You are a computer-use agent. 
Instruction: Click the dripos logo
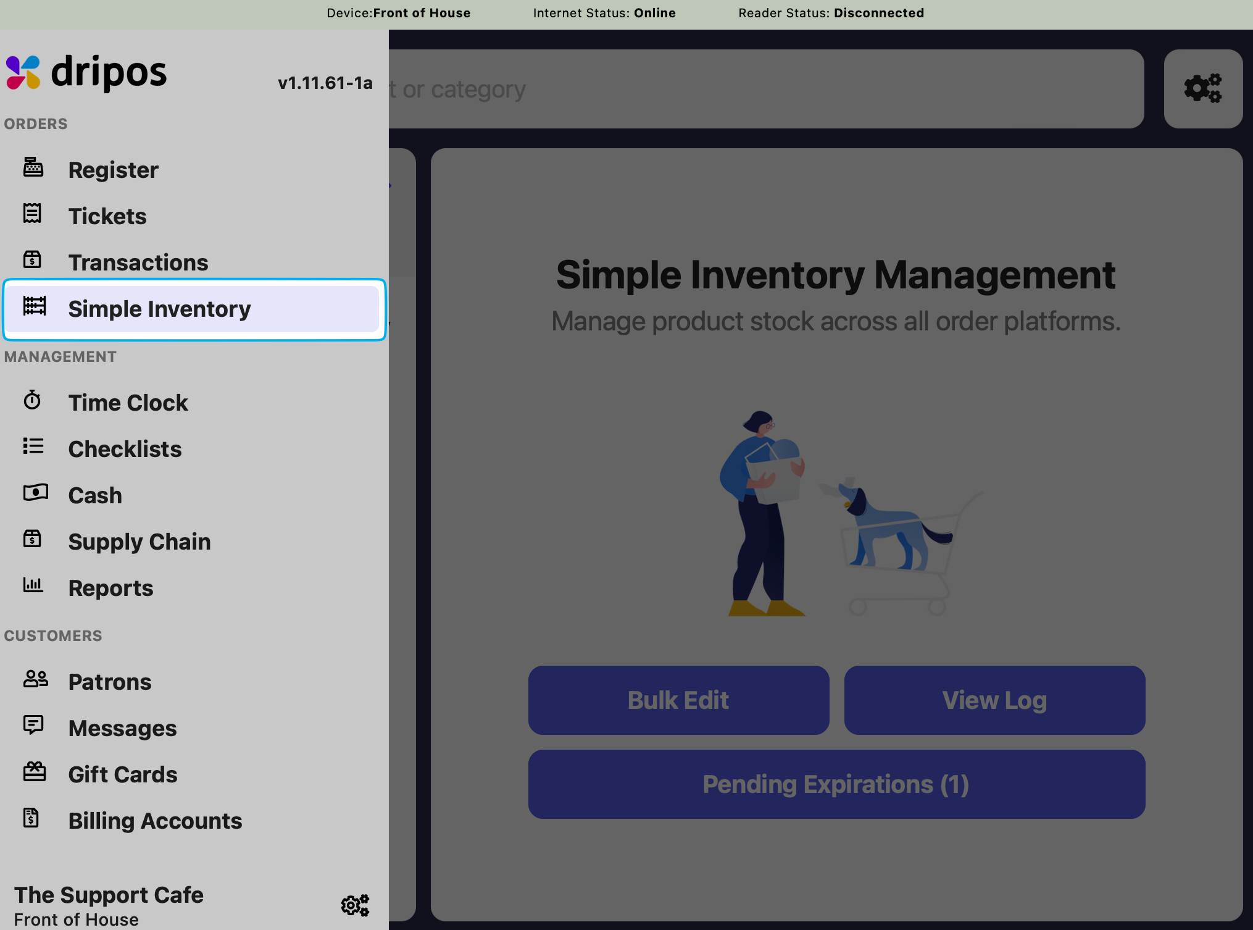[x=86, y=73]
